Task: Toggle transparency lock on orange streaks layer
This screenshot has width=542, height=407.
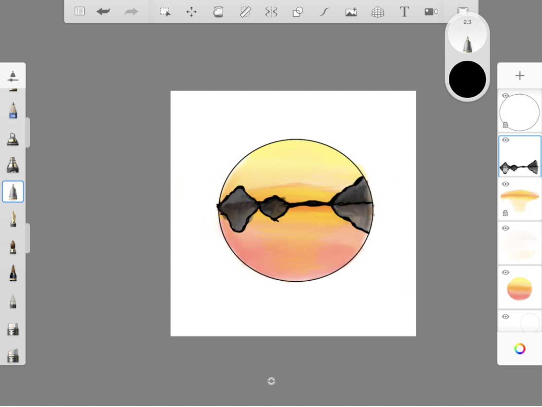Action: [x=505, y=213]
